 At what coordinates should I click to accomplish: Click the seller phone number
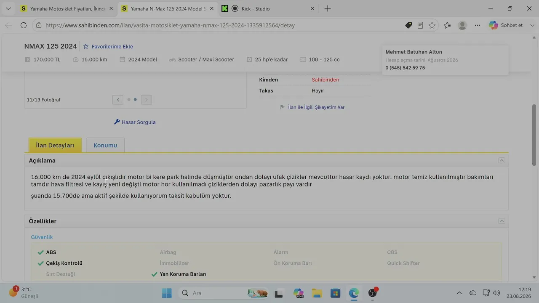coord(405,68)
